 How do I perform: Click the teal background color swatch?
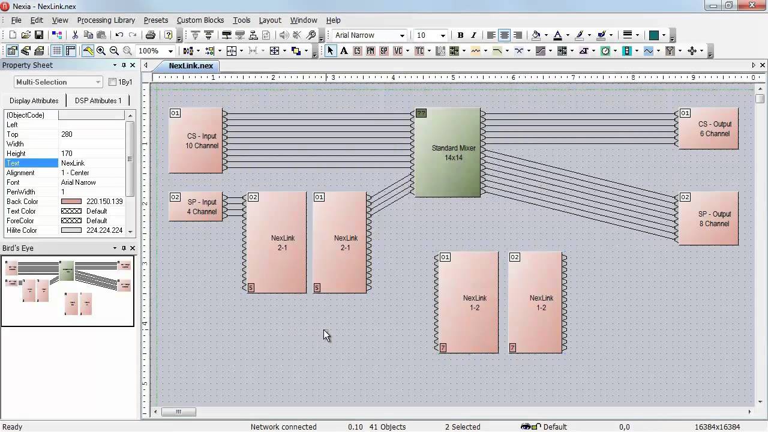654,35
